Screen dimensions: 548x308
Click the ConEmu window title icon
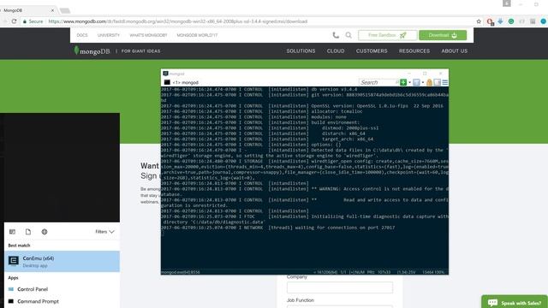165,74
